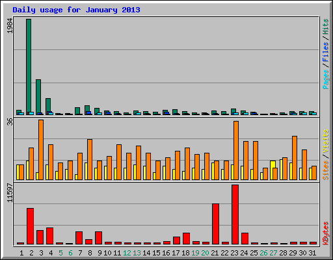Click day label 8 on the x-axis
Viewport: 333px width, 260px height.
pos(90,253)
